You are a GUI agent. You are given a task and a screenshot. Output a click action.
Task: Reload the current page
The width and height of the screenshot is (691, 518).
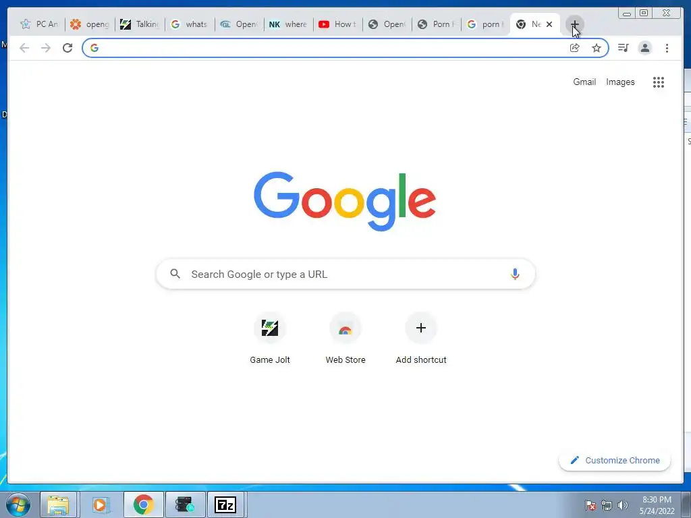[x=67, y=48]
